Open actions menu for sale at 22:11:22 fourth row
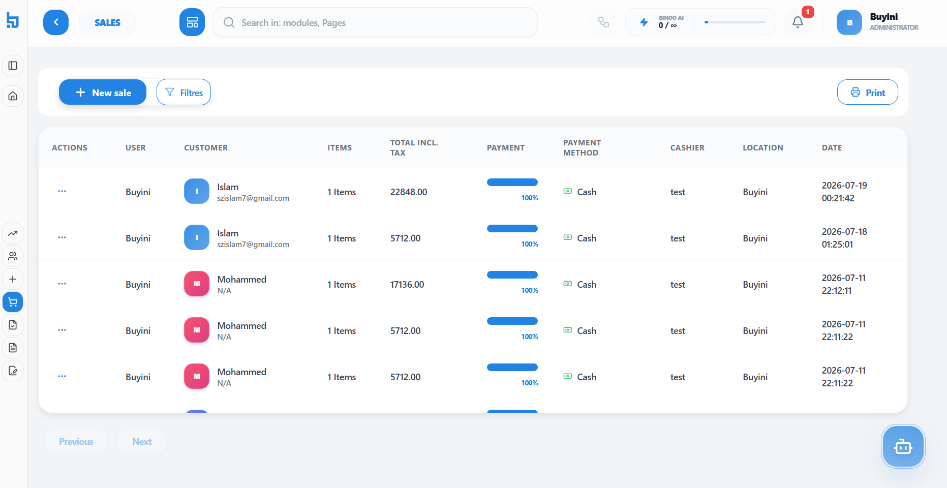Screen dimensions: 947x488 62,330
